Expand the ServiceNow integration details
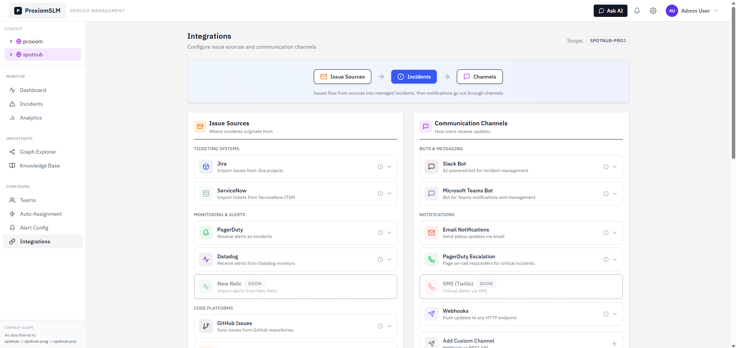This screenshot has height=348, width=736. coord(389,194)
